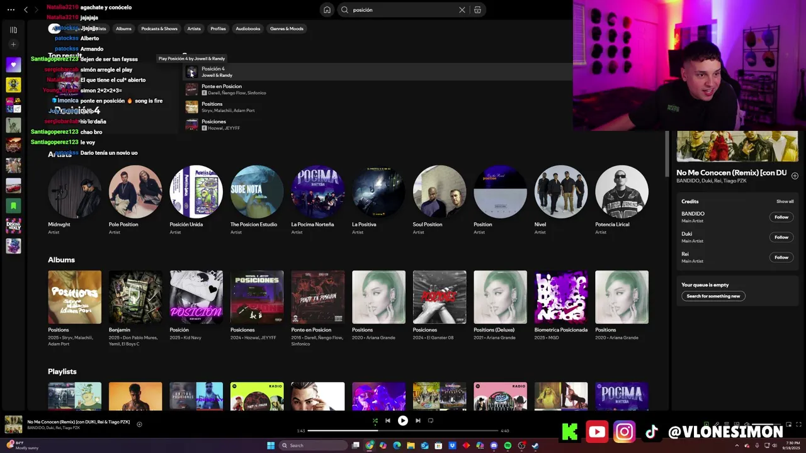Open The Posicion Estudio artist card
The width and height of the screenshot is (806, 453).
tap(257, 200)
